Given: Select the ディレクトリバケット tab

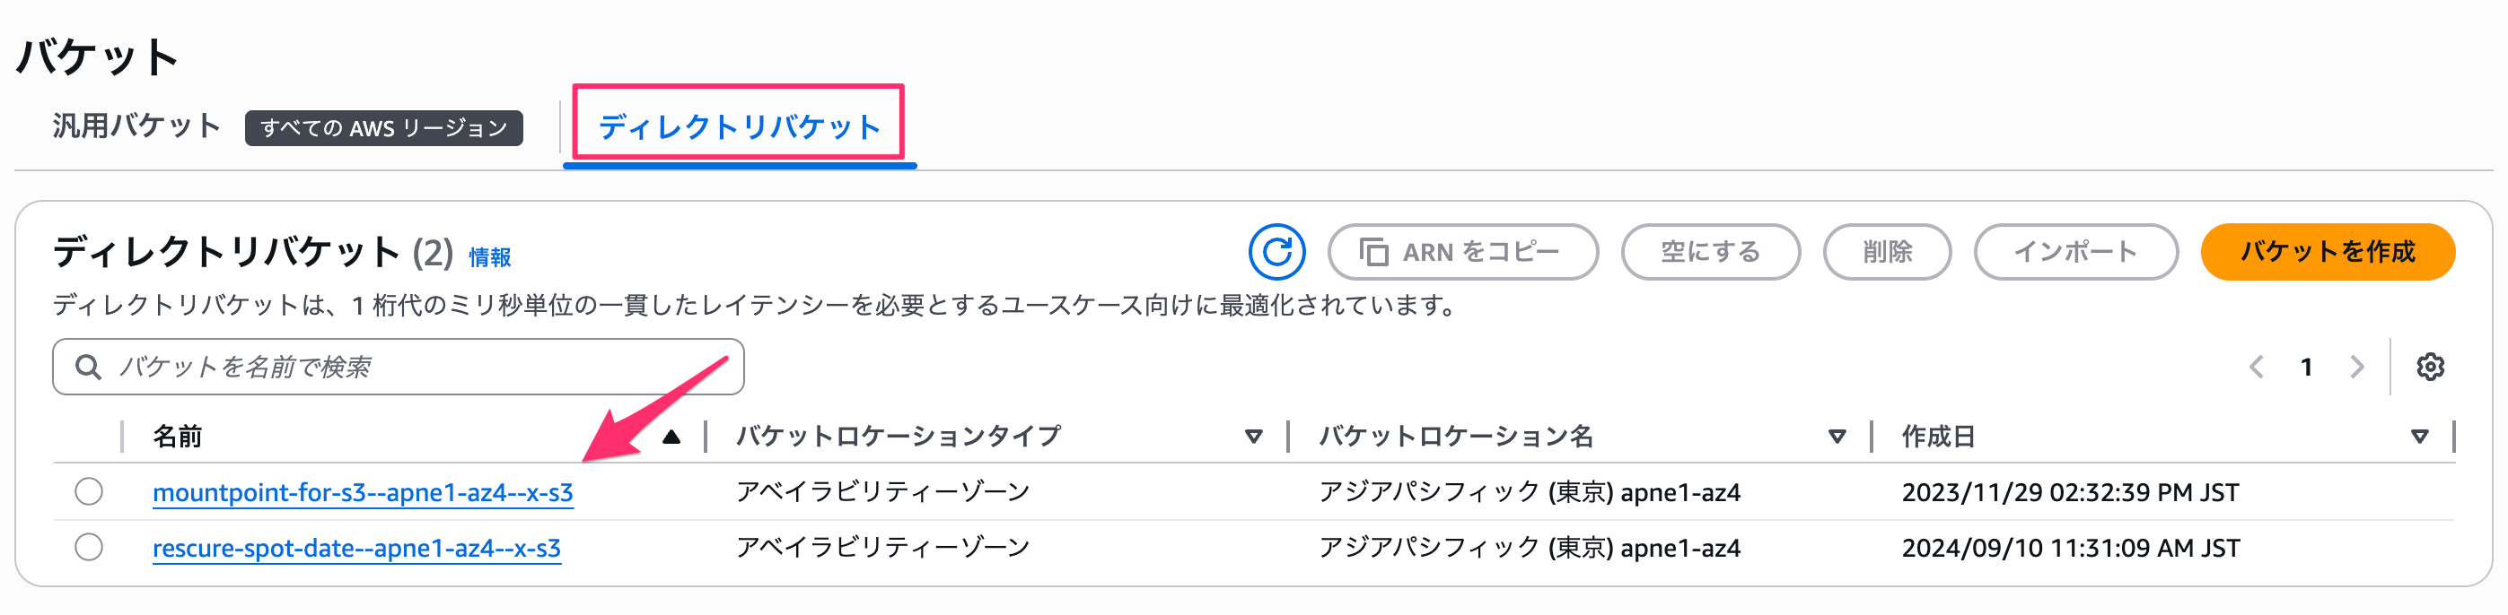Looking at the screenshot, I should [738, 126].
